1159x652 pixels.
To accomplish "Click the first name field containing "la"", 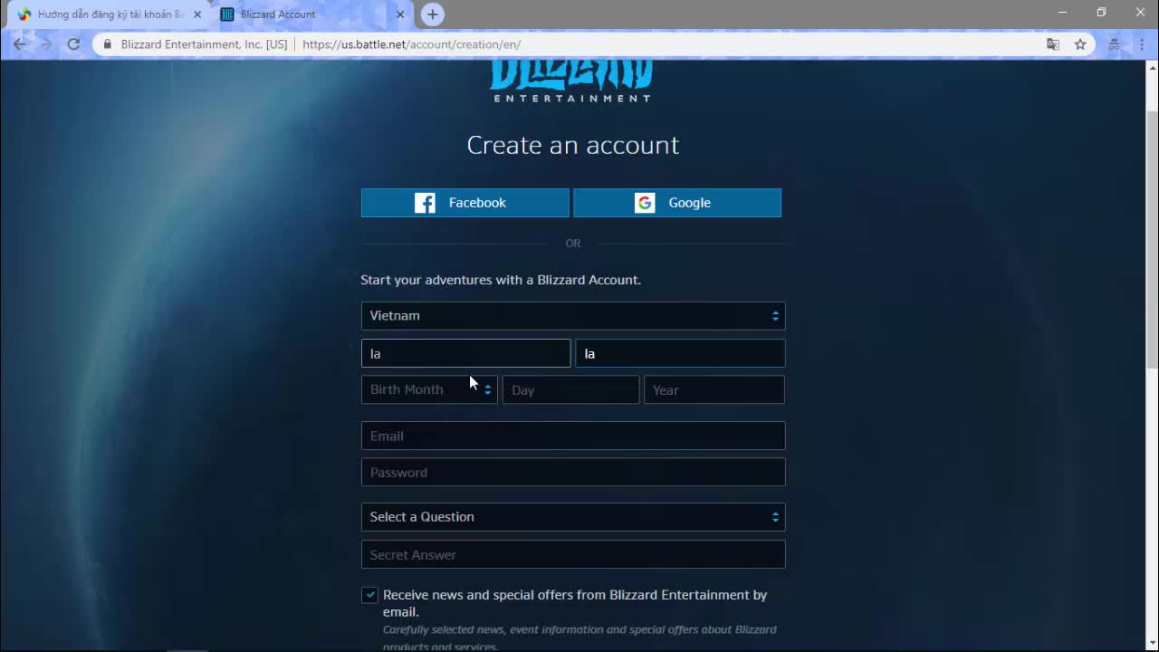I will pos(465,353).
